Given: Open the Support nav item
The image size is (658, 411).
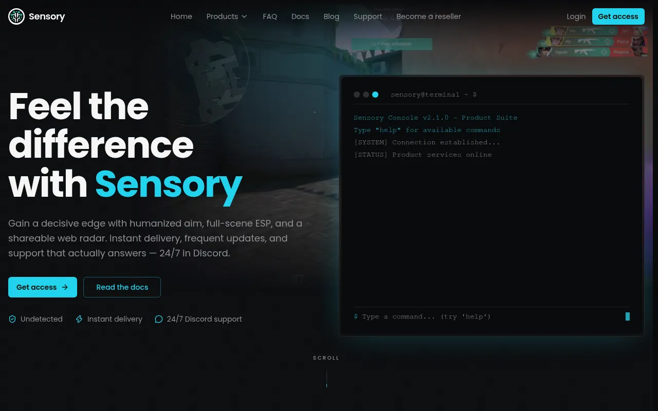Looking at the screenshot, I should [368, 16].
